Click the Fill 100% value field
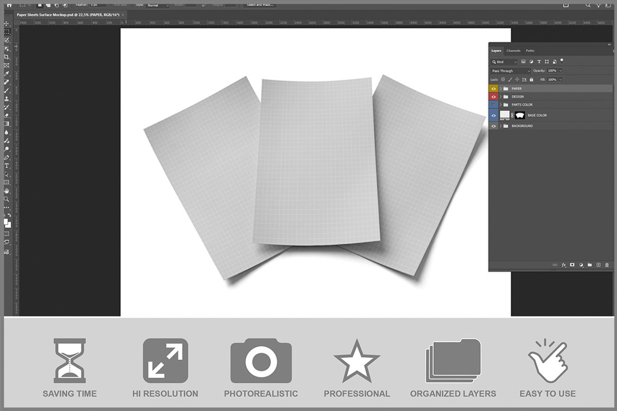Image resolution: width=617 pixels, height=411 pixels. [x=552, y=80]
